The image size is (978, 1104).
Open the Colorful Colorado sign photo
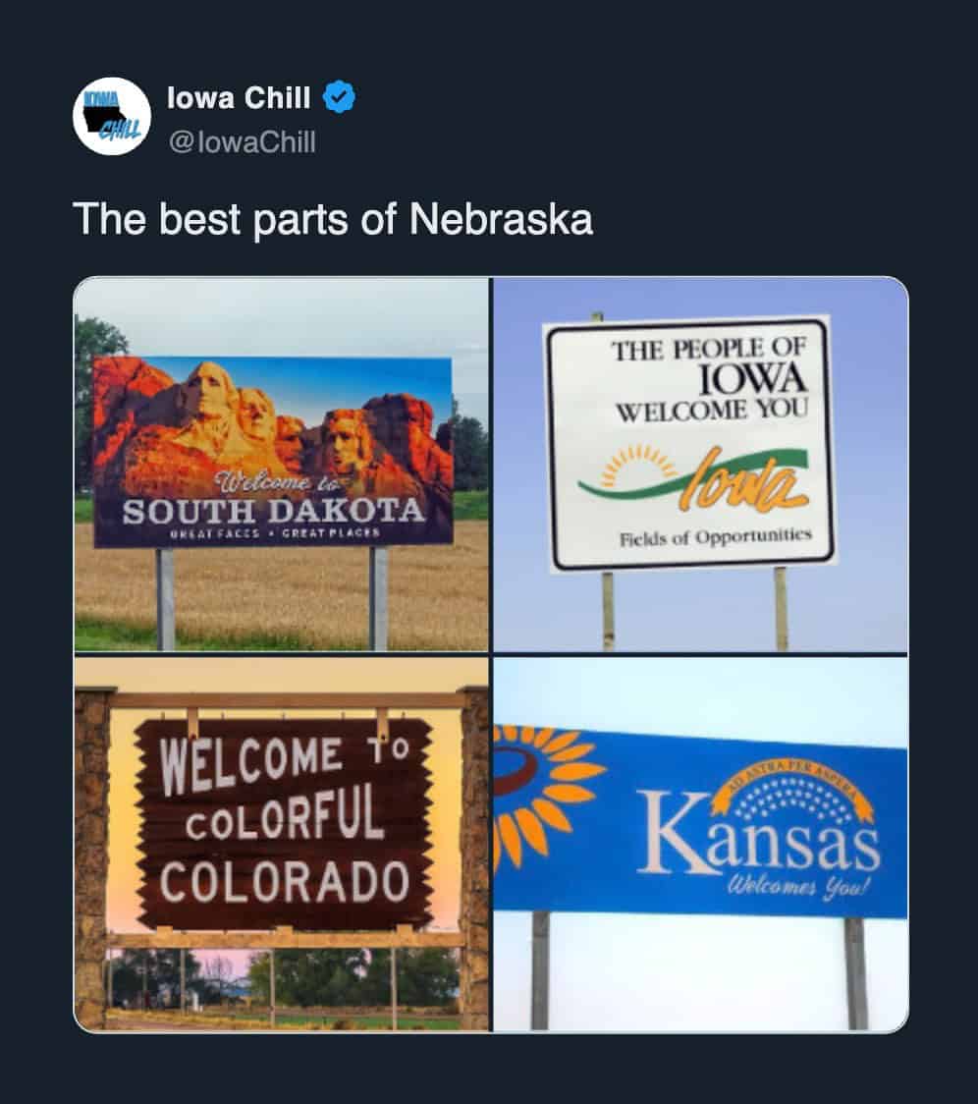click(x=281, y=844)
